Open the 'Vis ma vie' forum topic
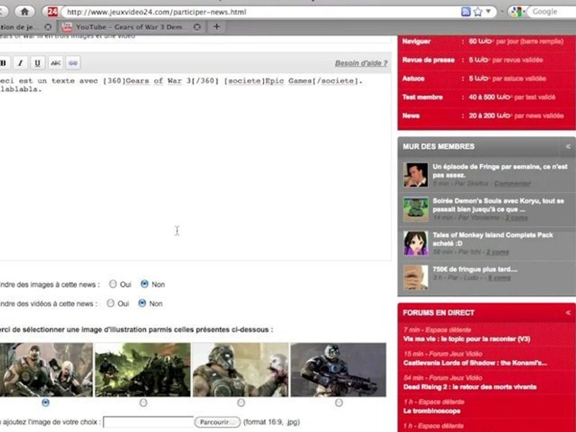576x432 pixels. click(x=467, y=338)
